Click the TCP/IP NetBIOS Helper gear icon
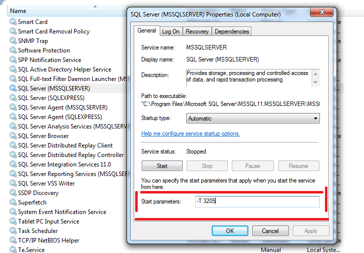 (x=13, y=240)
